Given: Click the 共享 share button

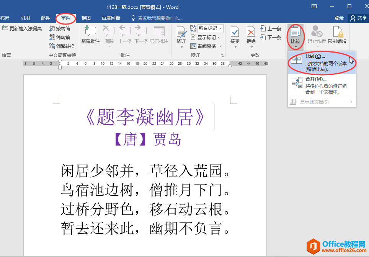Looking at the screenshot, I should click(358, 18).
